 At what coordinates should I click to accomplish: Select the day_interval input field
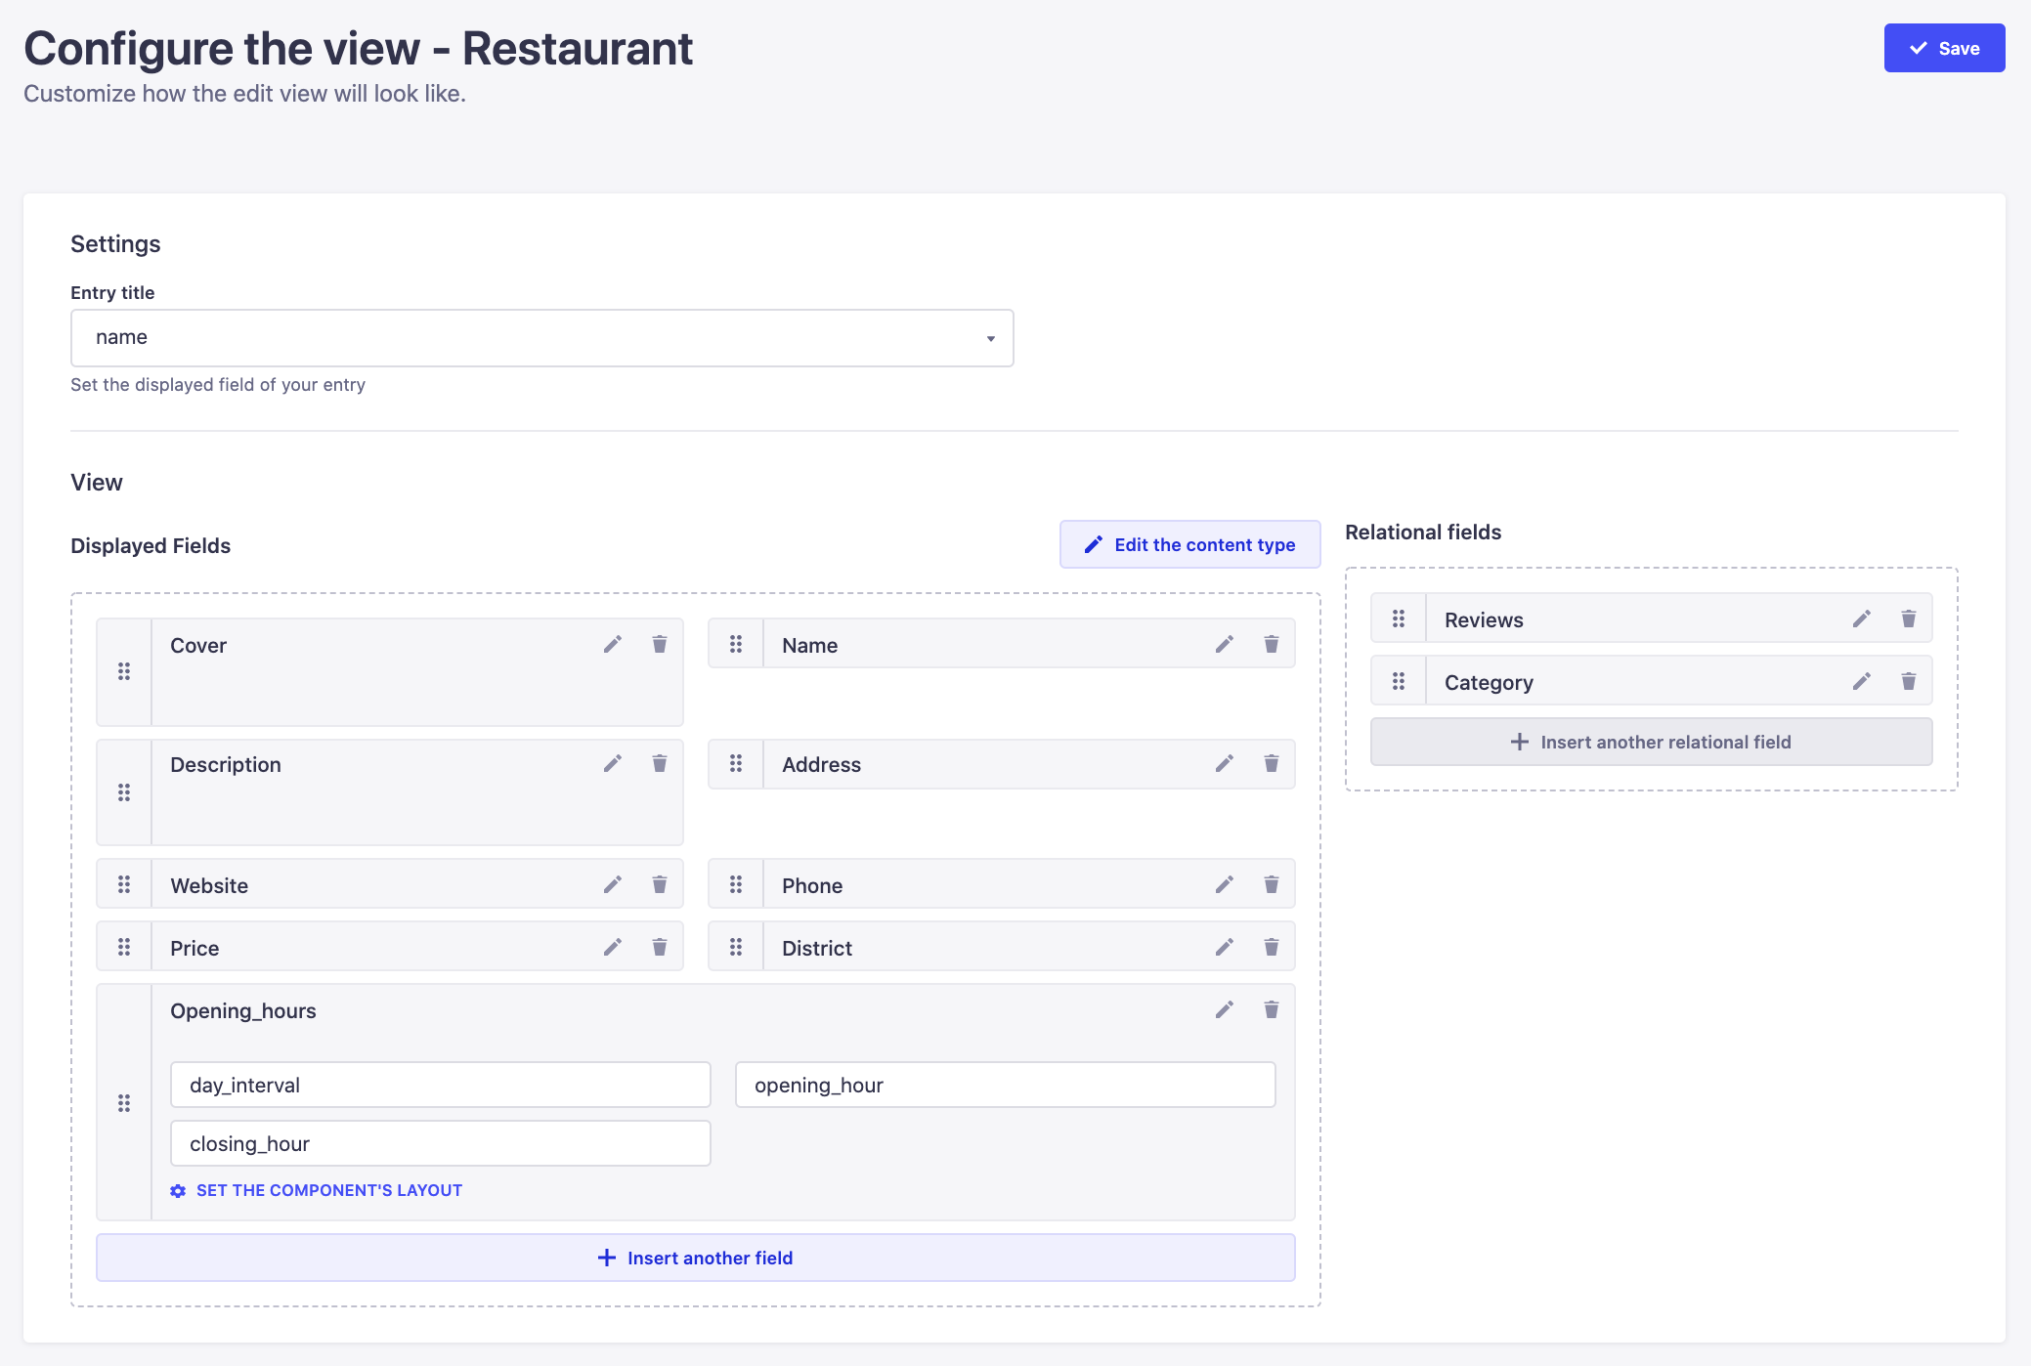pos(440,1085)
